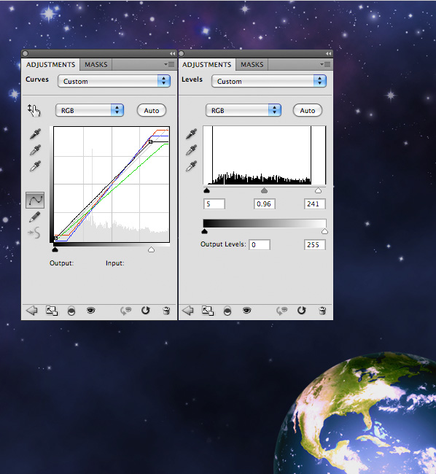Click the highlight input field showing 241

[314, 204]
